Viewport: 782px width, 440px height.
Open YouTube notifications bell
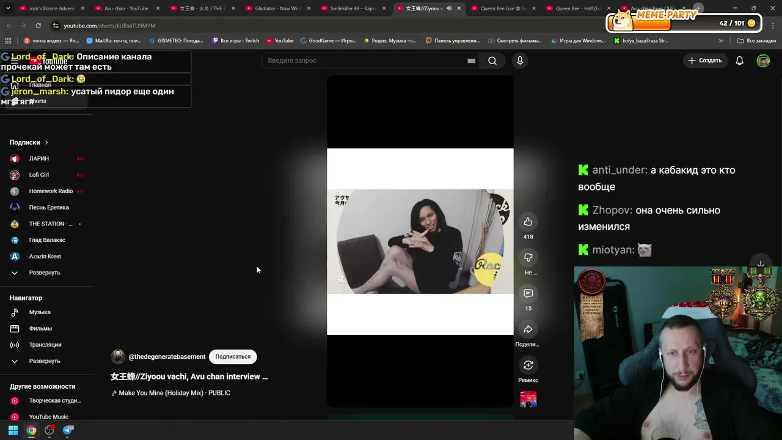(x=739, y=61)
